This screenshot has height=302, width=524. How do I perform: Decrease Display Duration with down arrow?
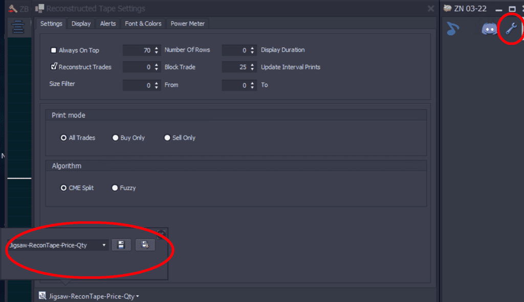click(x=252, y=53)
